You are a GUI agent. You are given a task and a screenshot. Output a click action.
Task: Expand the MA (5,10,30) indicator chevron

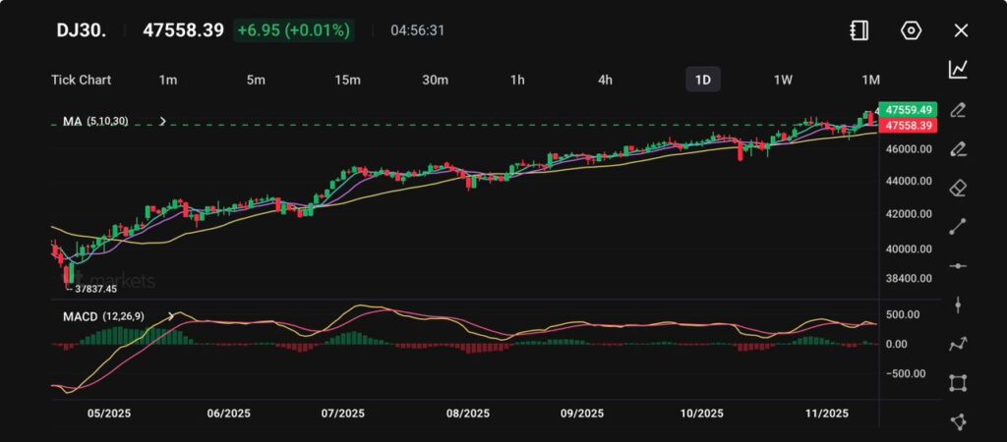click(162, 121)
